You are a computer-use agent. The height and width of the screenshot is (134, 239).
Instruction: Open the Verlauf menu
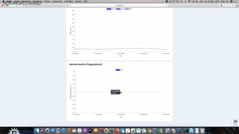point(47,1)
